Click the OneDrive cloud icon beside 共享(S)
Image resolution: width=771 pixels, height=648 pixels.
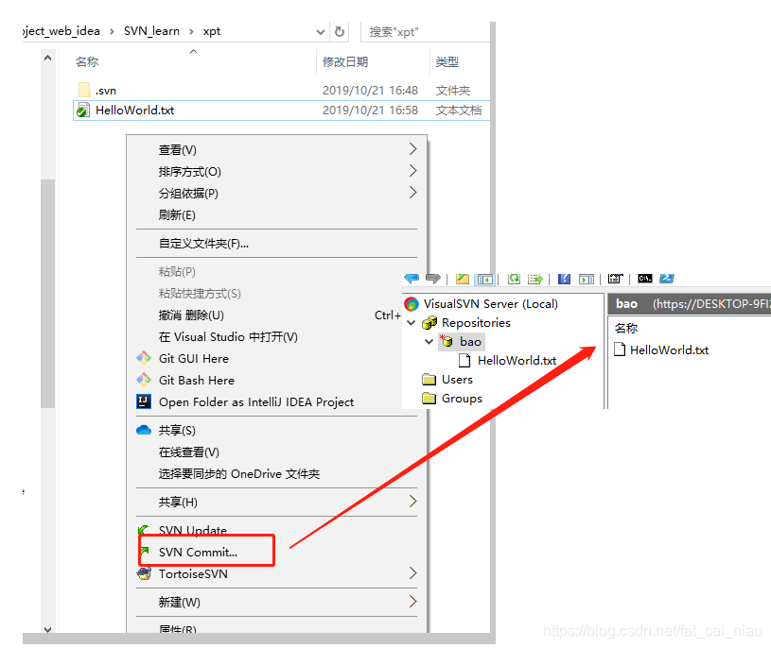point(144,430)
